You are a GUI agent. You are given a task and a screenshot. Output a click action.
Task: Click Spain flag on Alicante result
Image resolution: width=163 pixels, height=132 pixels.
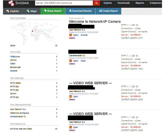71,35
